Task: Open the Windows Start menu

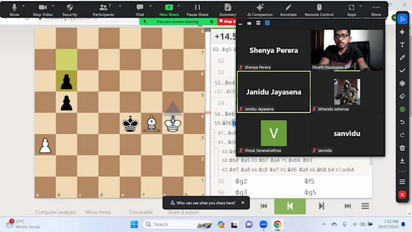Action: tap(134, 224)
